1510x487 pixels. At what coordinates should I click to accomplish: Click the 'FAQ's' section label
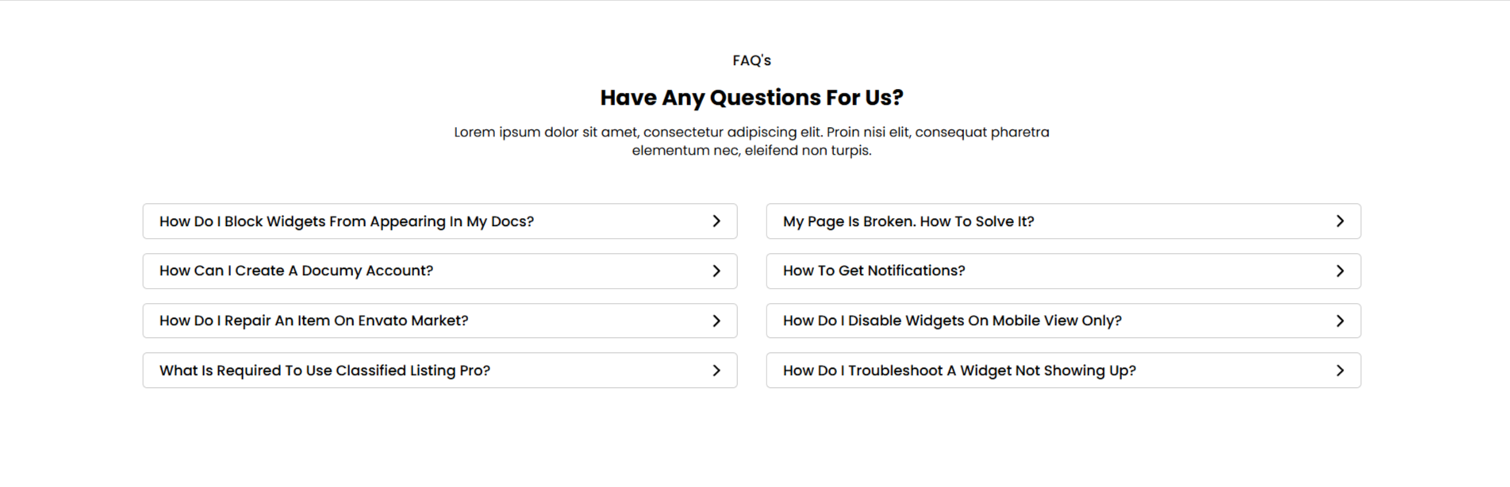tap(751, 60)
